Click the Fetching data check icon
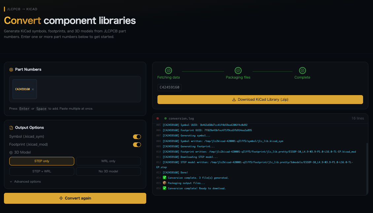 click(x=168, y=70)
